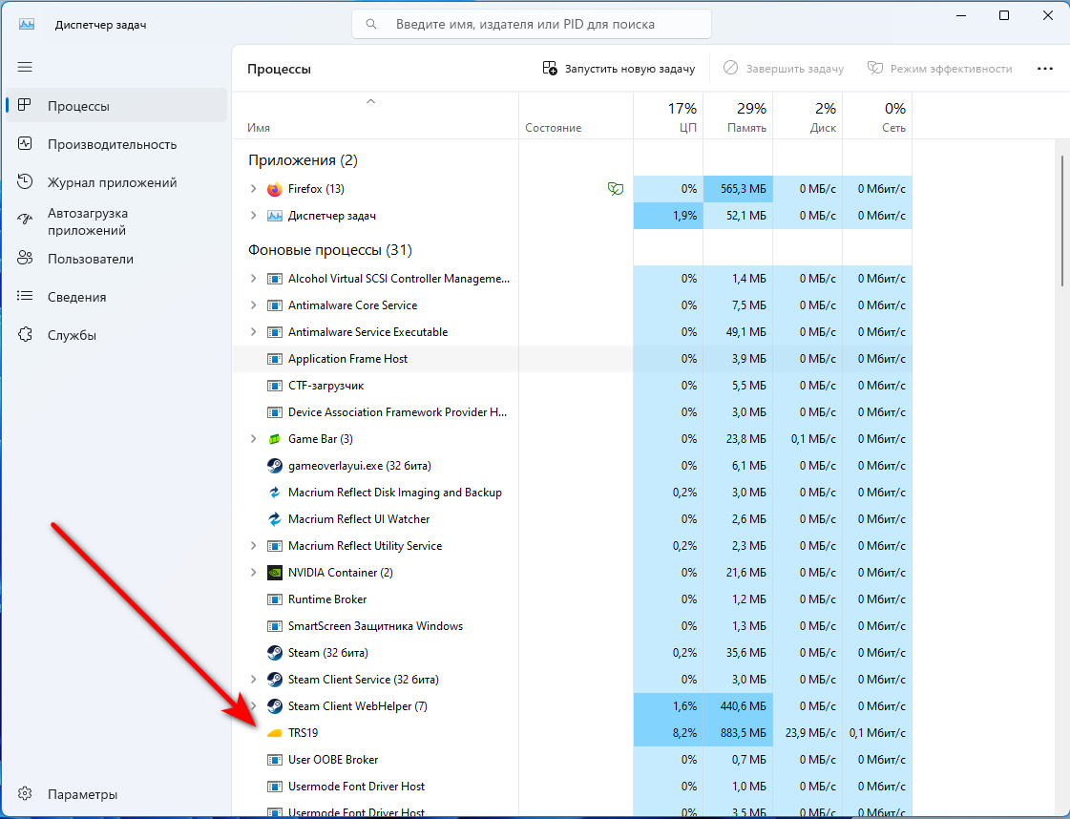
Task: Sort by the Сеть column header
Action: point(877,116)
